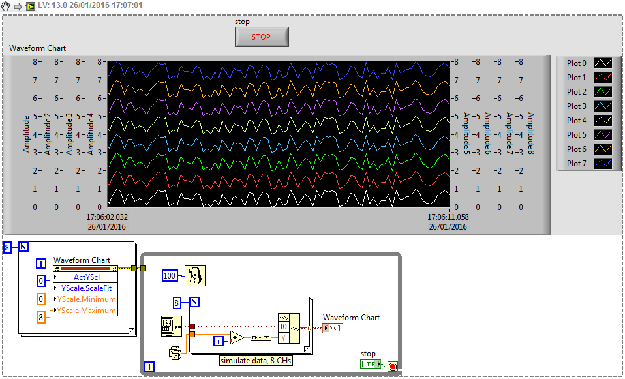Viewport: 625px width, 379px height.
Task: Click the Amplitude 8 axis label
Action: 531,134
